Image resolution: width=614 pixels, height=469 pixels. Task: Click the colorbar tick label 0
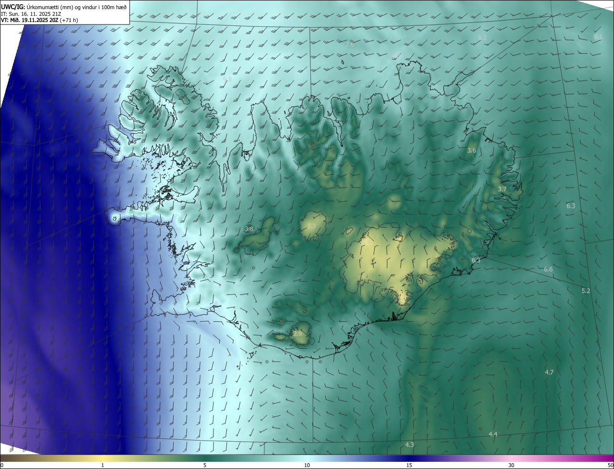point(2,466)
